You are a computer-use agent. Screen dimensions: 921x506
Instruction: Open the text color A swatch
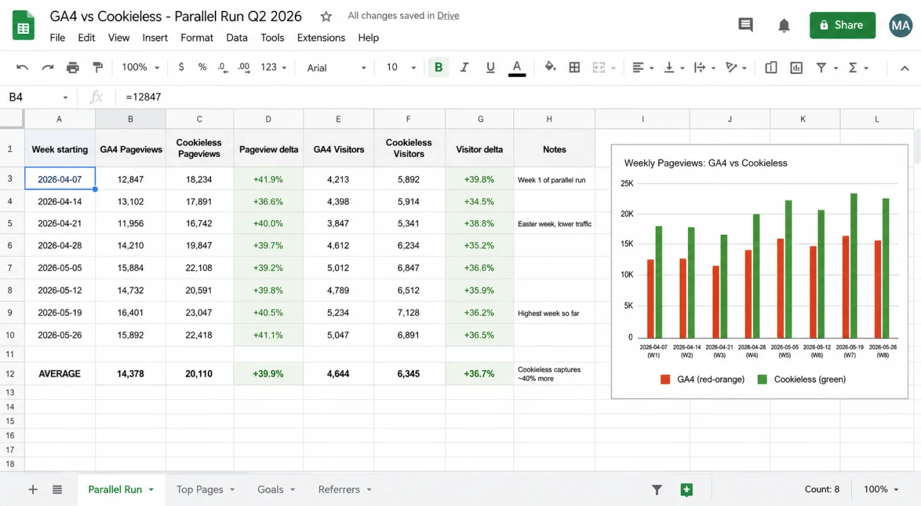click(x=517, y=67)
